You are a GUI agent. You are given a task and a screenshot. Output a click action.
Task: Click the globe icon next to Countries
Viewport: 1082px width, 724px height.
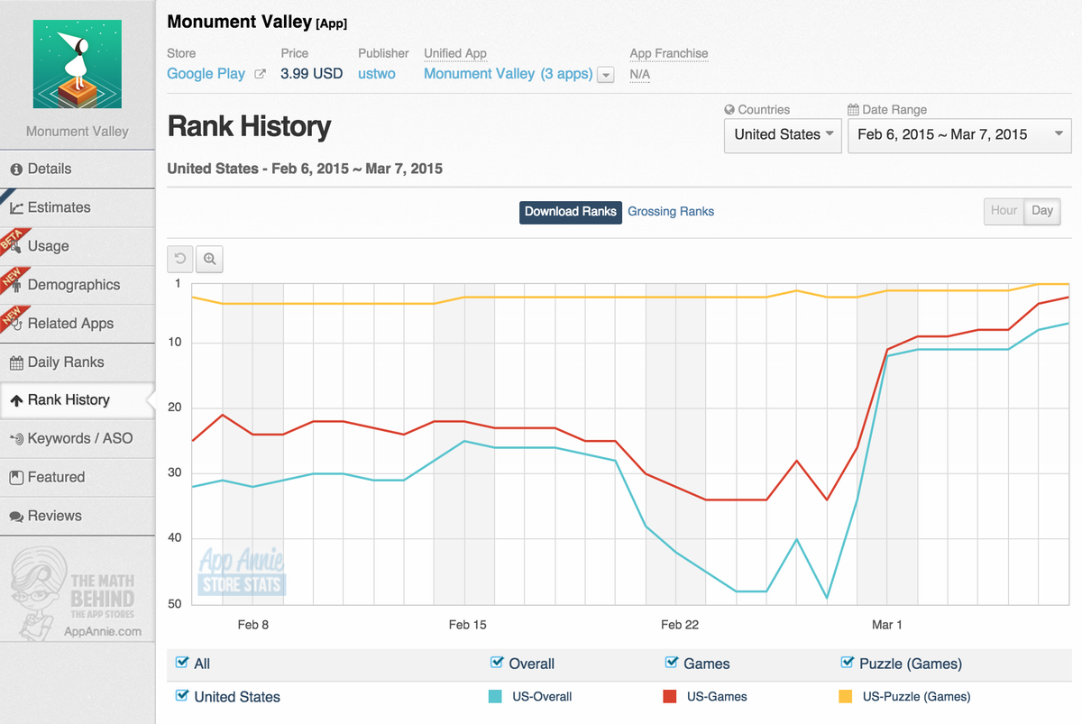729,110
